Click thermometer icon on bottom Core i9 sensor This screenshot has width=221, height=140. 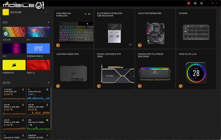[23, 135]
